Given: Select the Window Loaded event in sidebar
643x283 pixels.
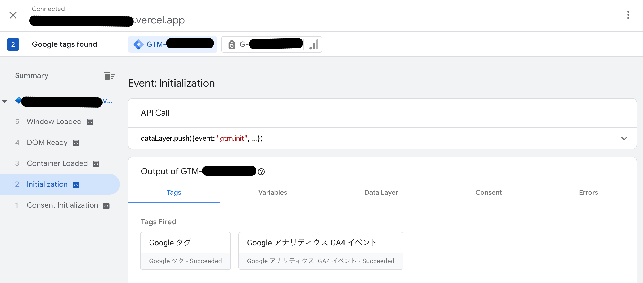Looking at the screenshot, I should pos(54,122).
